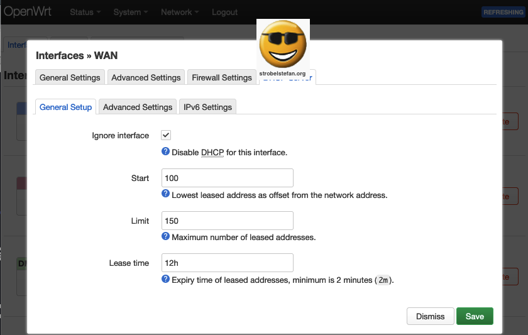Click the Logout menu item
The height and width of the screenshot is (335, 528).
coord(224,12)
